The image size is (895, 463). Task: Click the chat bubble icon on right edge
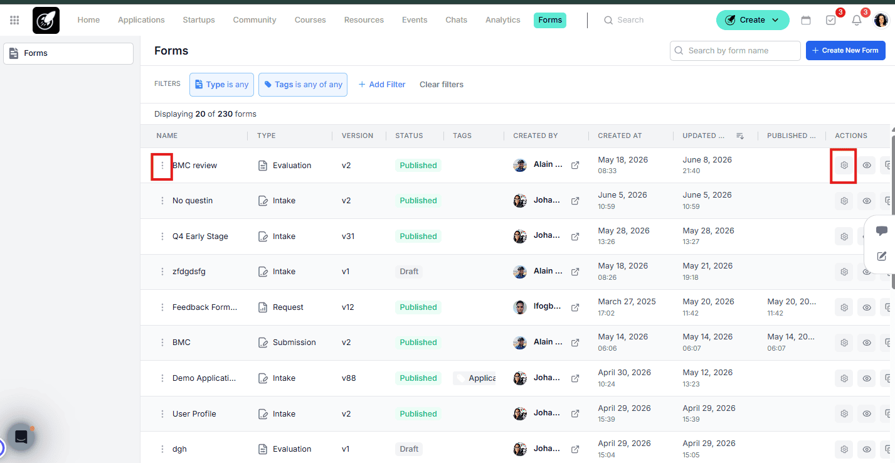click(x=882, y=231)
